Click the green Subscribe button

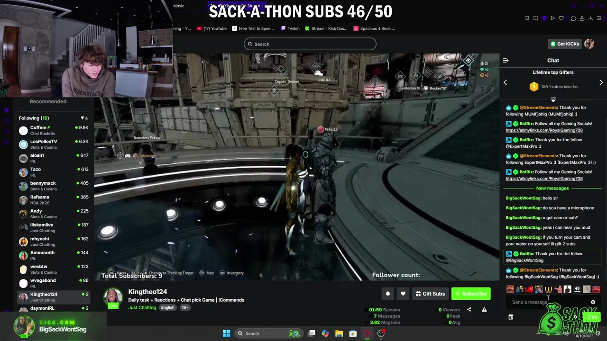pos(471,294)
